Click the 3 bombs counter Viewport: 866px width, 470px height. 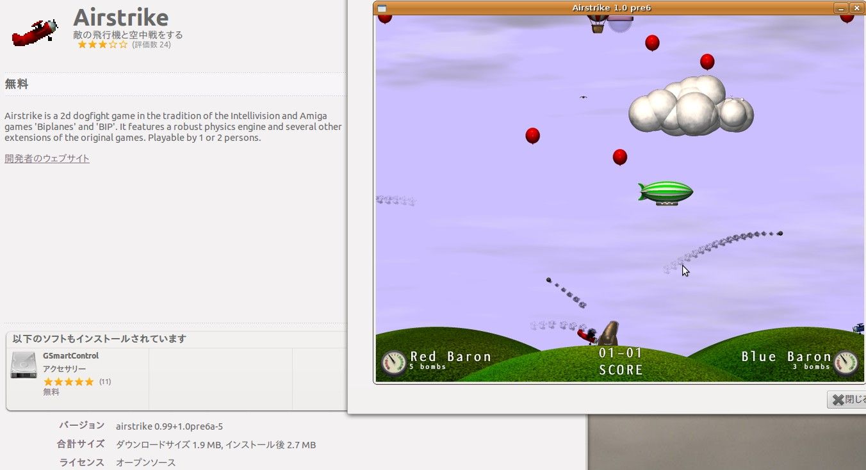click(812, 367)
